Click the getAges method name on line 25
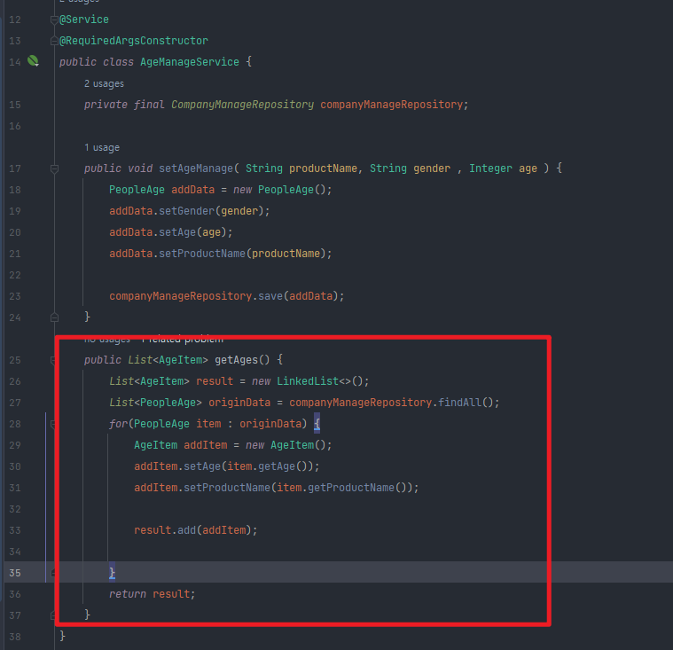 click(236, 360)
